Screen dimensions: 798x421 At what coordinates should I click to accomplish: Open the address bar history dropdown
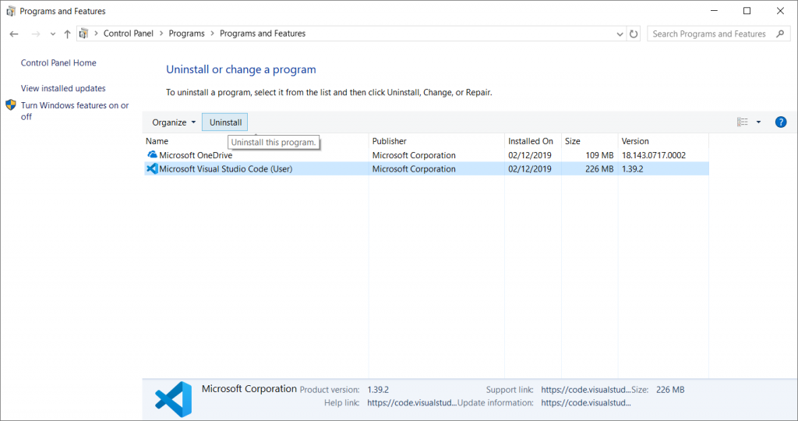point(620,34)
